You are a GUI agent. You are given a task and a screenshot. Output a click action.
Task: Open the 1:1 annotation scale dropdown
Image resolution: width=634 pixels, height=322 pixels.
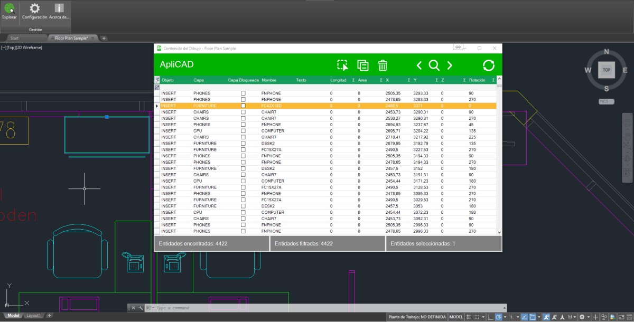tap(574, 317)
